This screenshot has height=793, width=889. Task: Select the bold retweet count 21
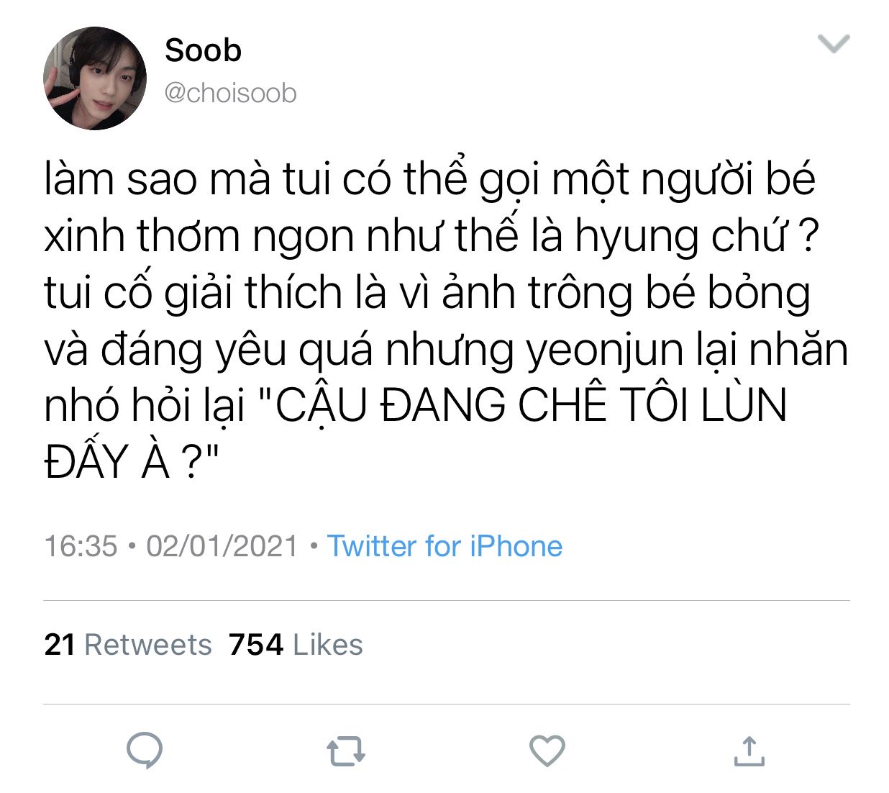tap(60, 645)
